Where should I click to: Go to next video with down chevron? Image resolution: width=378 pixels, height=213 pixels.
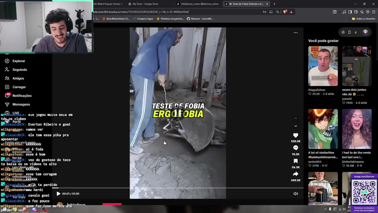coord(296,126)
